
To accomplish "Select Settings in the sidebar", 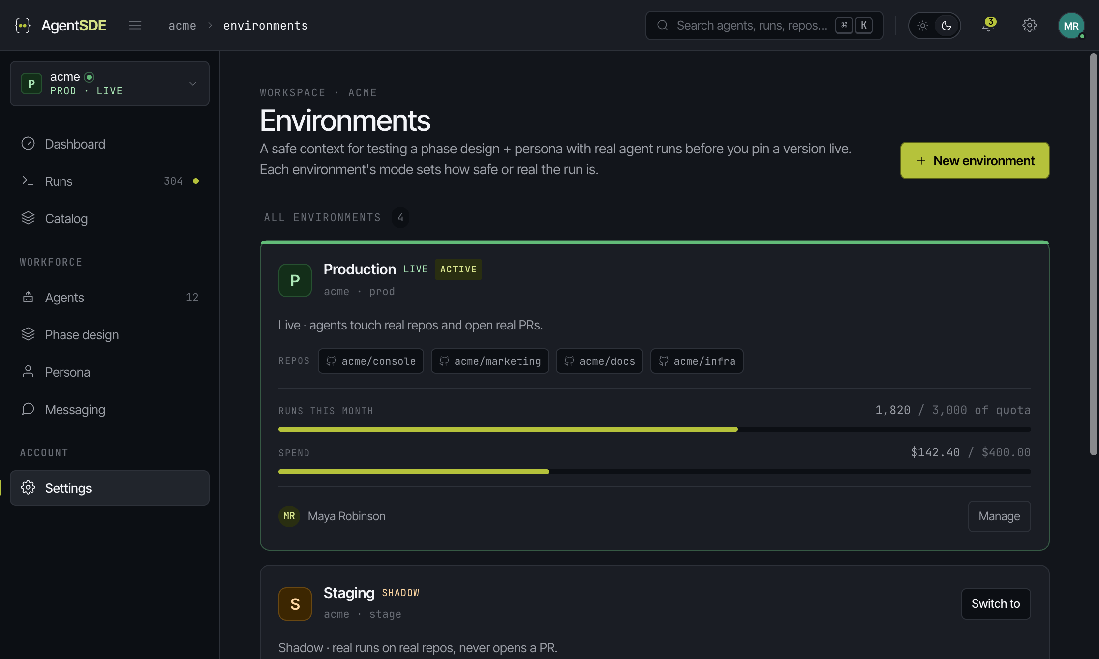I will [x=110, y=488].
